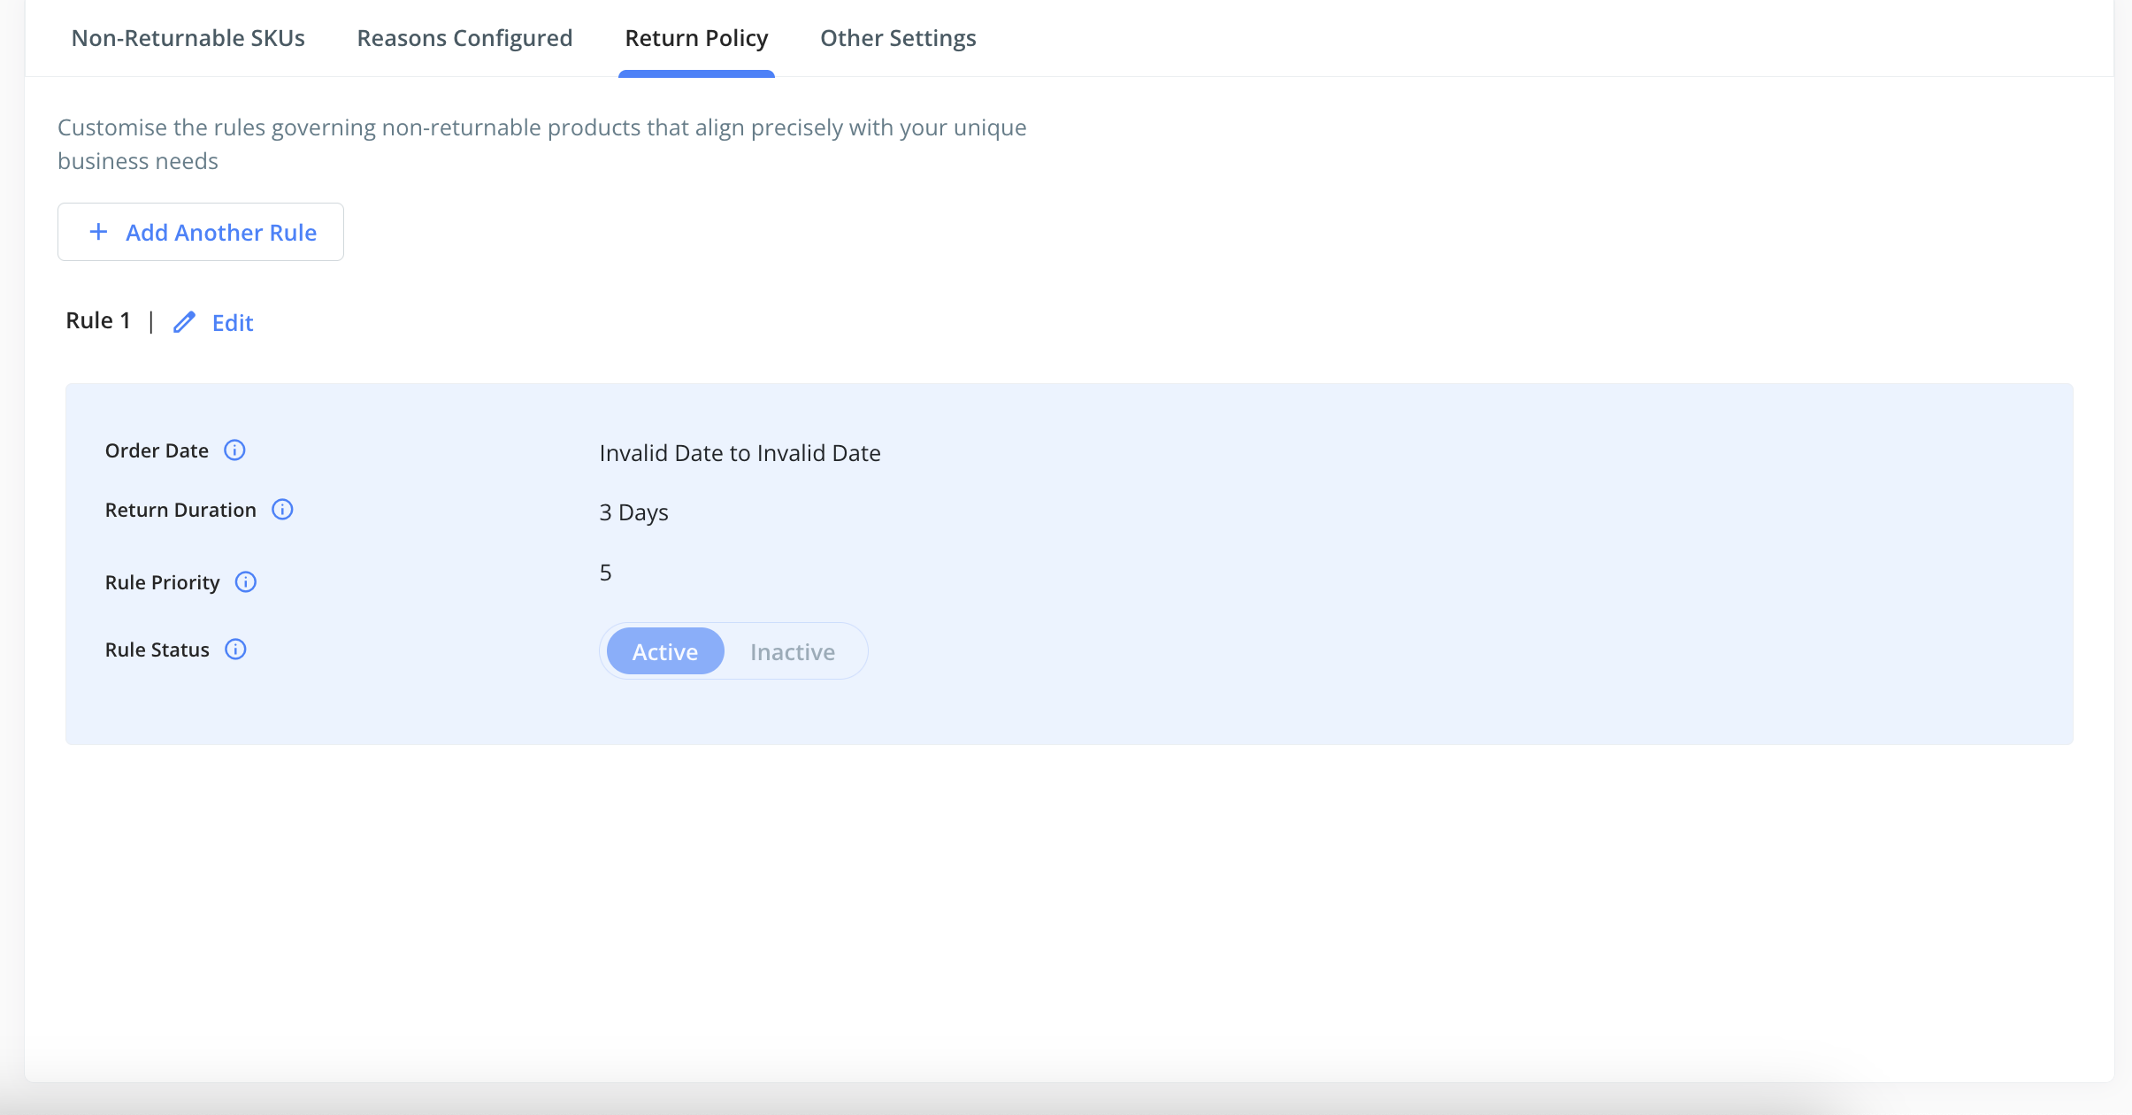Click the plus icon on Add Another Rule
2132x1115 pixels.
(99, 232)
